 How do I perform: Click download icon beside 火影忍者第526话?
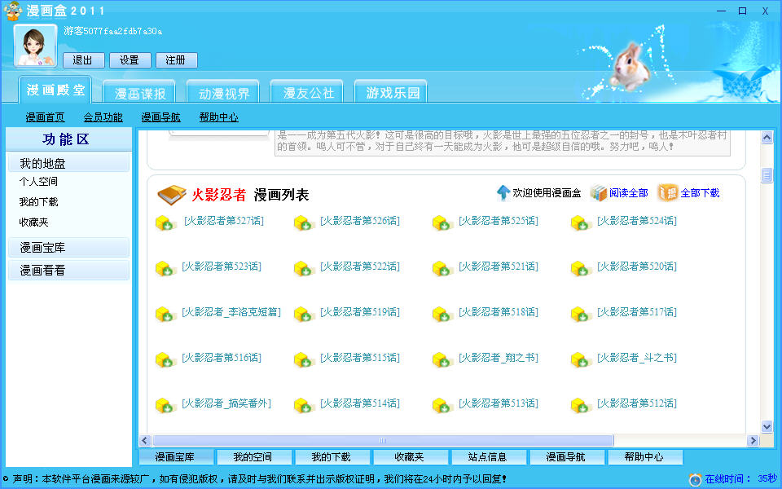point(304,222)
